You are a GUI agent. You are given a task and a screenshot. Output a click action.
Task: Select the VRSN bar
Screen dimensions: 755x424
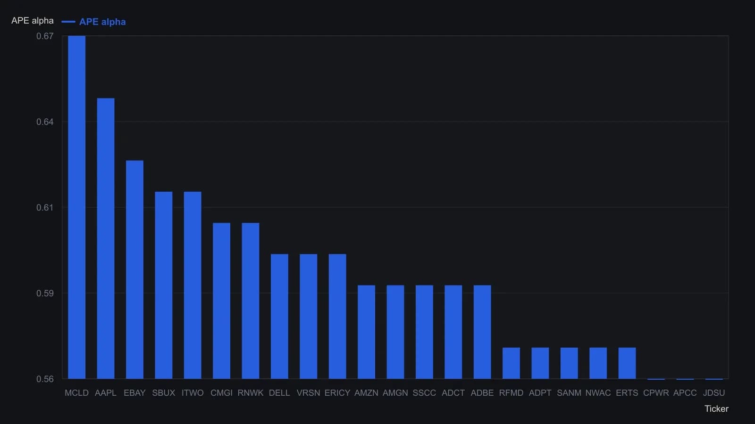coord(309,316)
